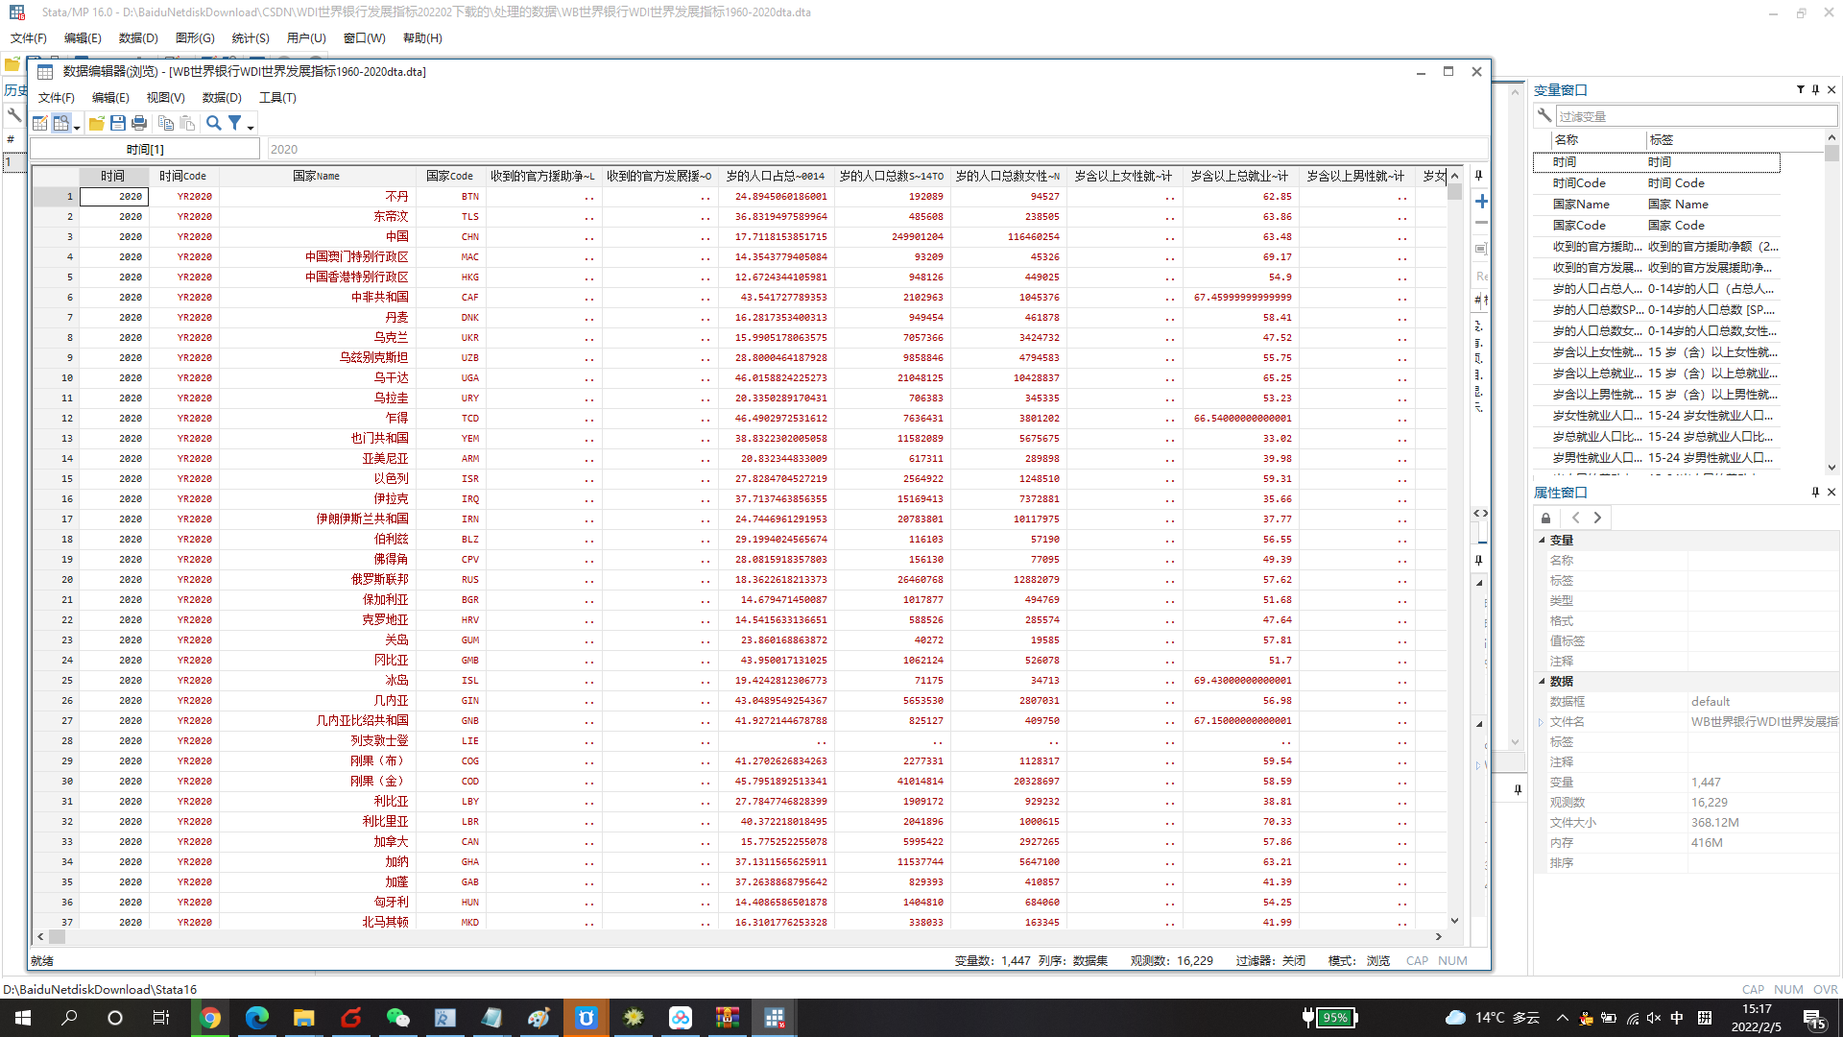Viewport: 1843px width, 1037px height.
Task: Click the save floppy disk icon
Action: [x=118, y=123]
